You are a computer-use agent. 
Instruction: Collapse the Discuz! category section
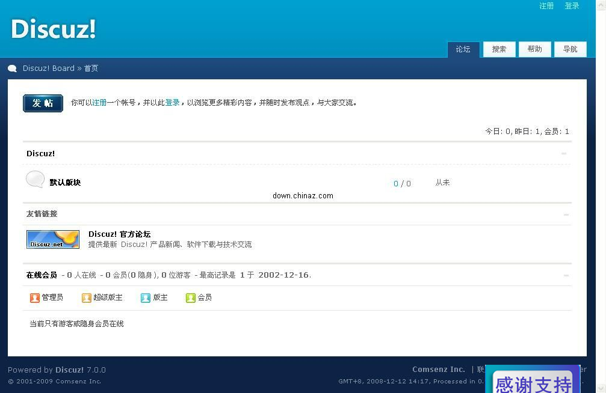[x=564, y=154]
